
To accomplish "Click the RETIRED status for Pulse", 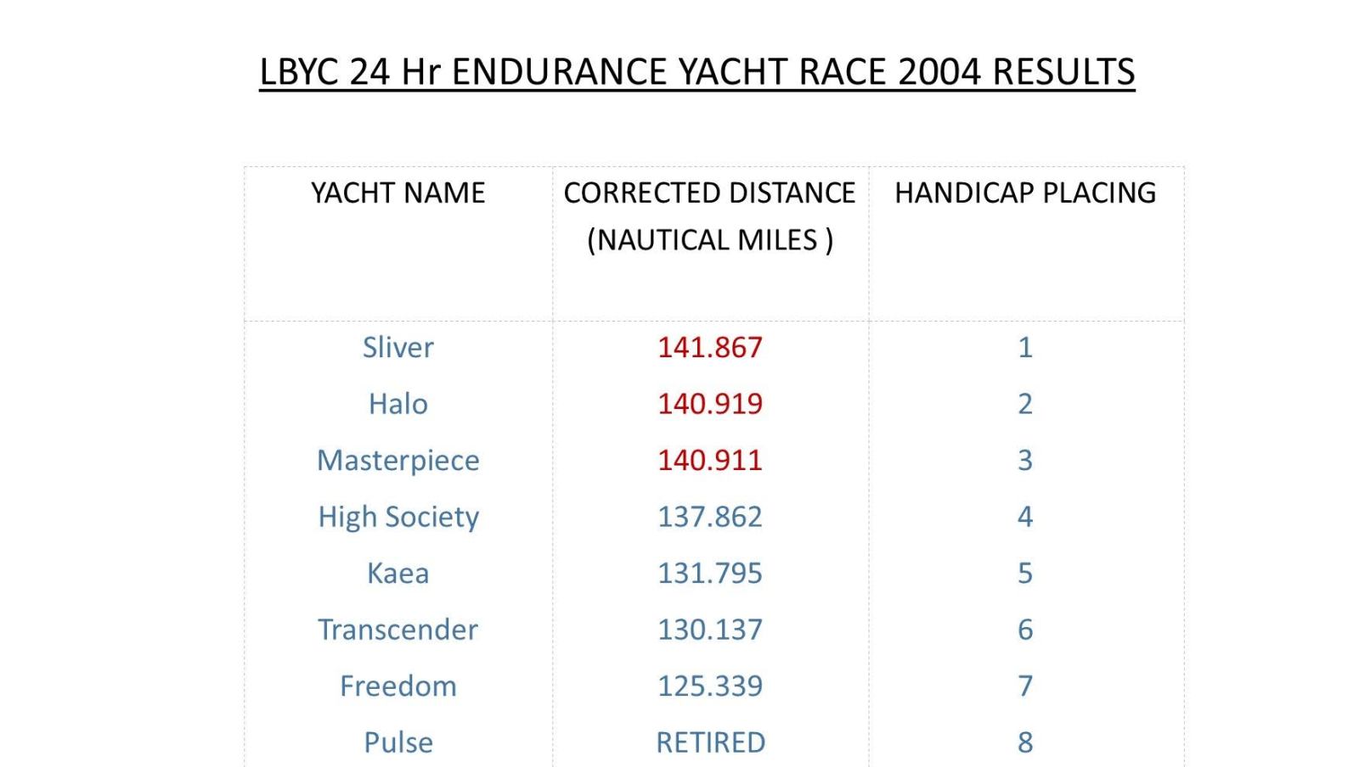I will click(710, 742).
